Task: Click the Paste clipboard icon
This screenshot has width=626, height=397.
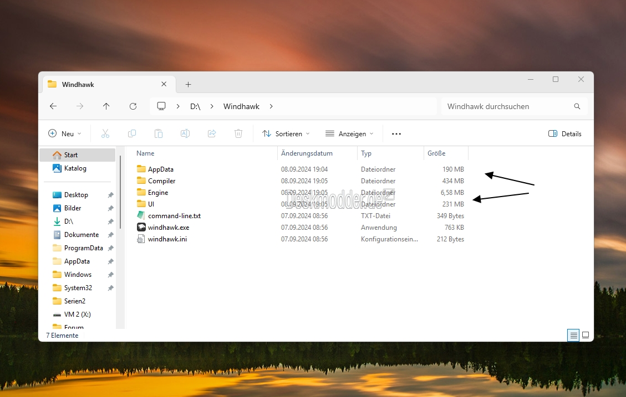Action: 159,134
